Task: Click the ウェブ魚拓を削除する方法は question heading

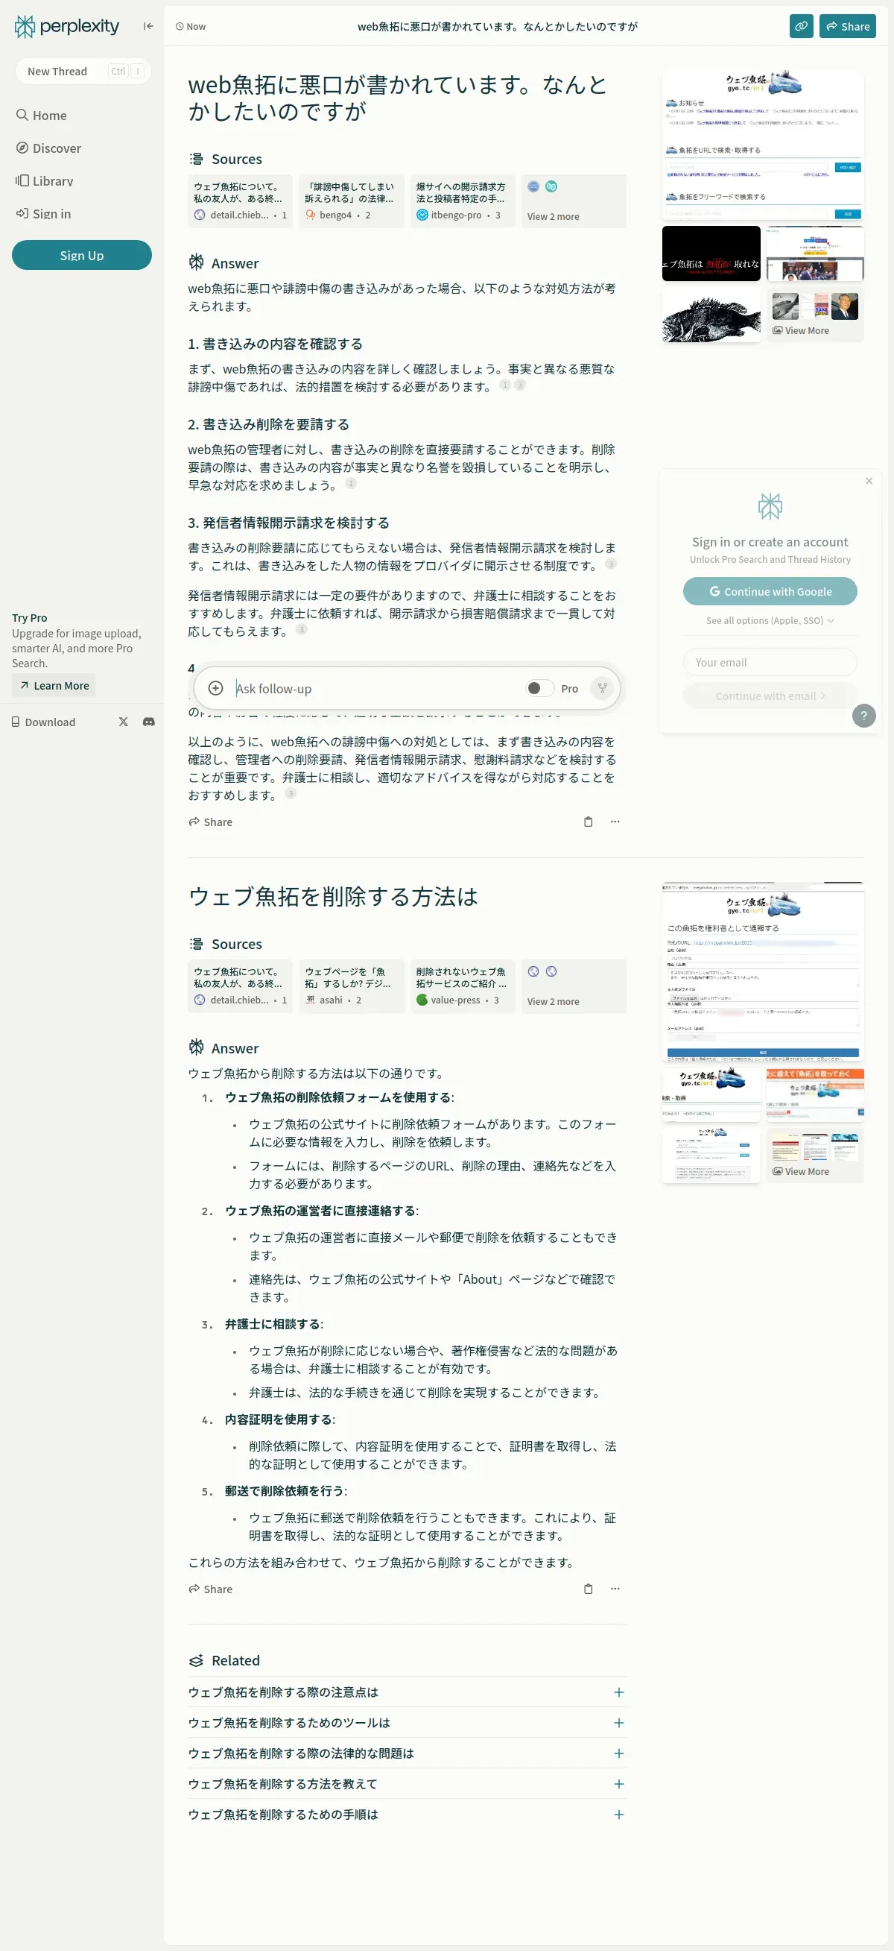Action: click(333, 897)
